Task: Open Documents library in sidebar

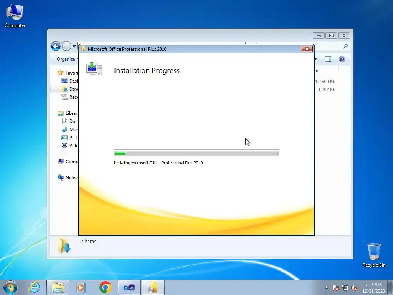Action: (x=70, y=121)
